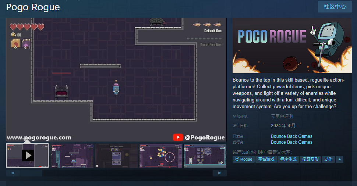This screenshot has height=186, width=357.
Task: Click the 类 Rogue tag
Action: 243,160
